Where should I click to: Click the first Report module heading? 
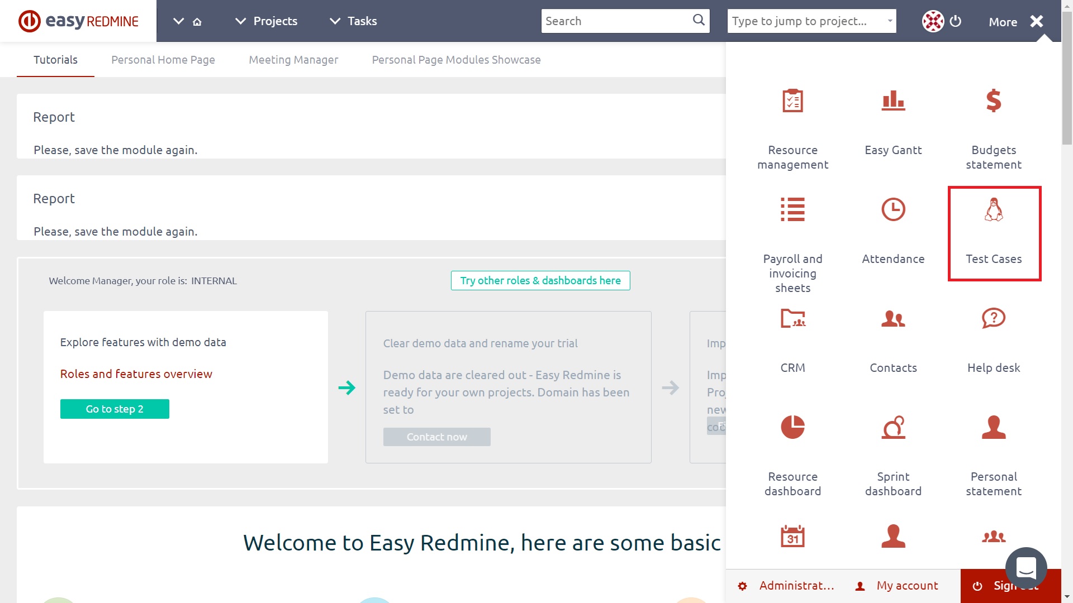click(x=54, y=117)
